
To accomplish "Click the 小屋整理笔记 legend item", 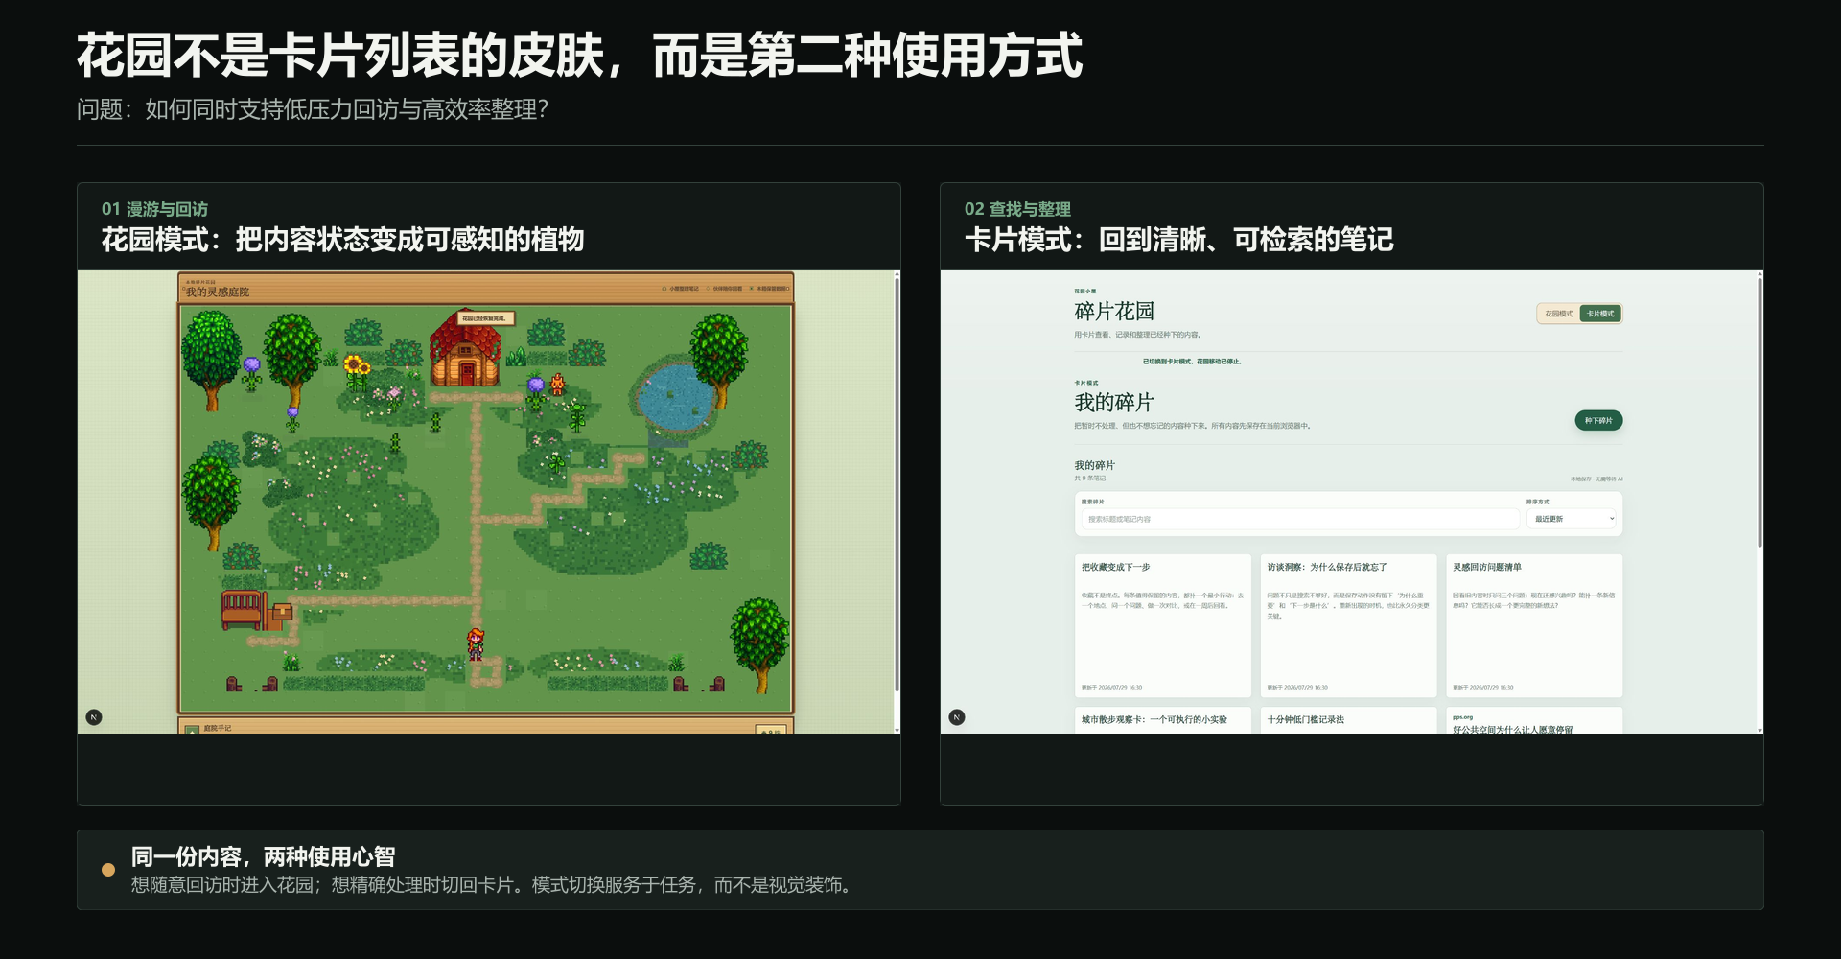I will coord(680,289).
